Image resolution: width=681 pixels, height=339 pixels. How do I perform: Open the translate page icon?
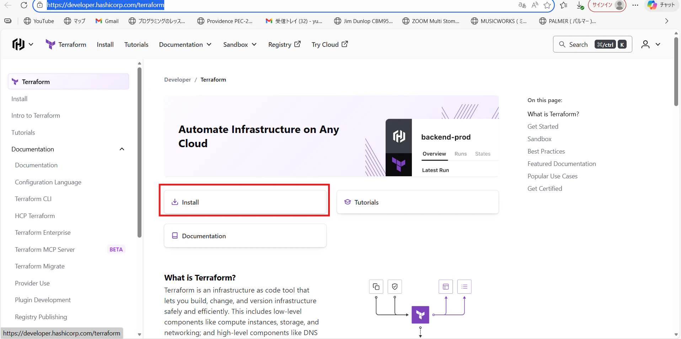pyautogui.click(x=522, y=5)
